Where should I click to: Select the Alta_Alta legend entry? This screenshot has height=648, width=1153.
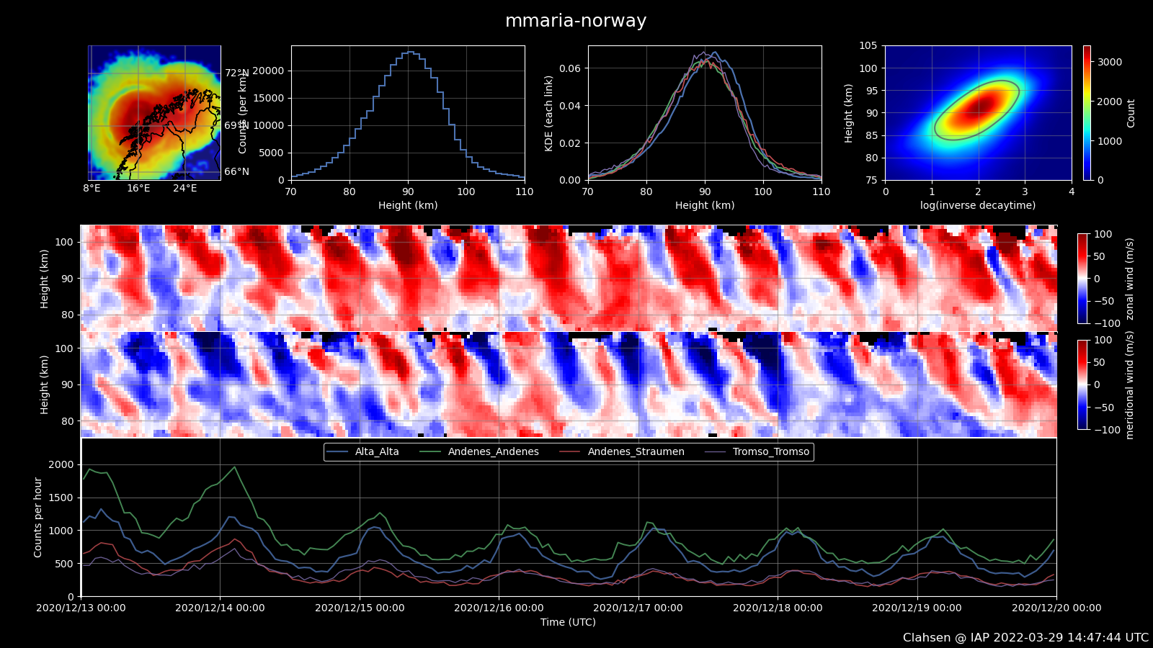click(x=362, y=451)
